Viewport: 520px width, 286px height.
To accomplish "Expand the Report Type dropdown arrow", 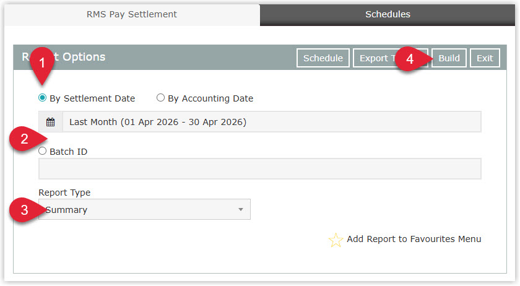I will (241, 209).
